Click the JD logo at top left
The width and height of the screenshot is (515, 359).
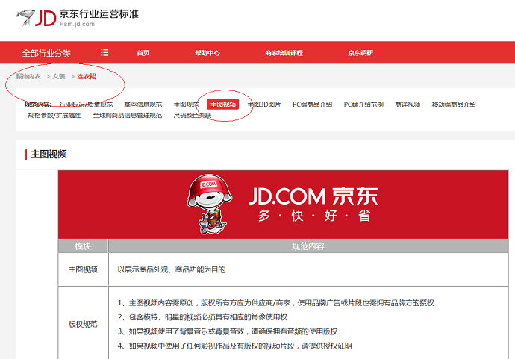[x=36, y=18]
